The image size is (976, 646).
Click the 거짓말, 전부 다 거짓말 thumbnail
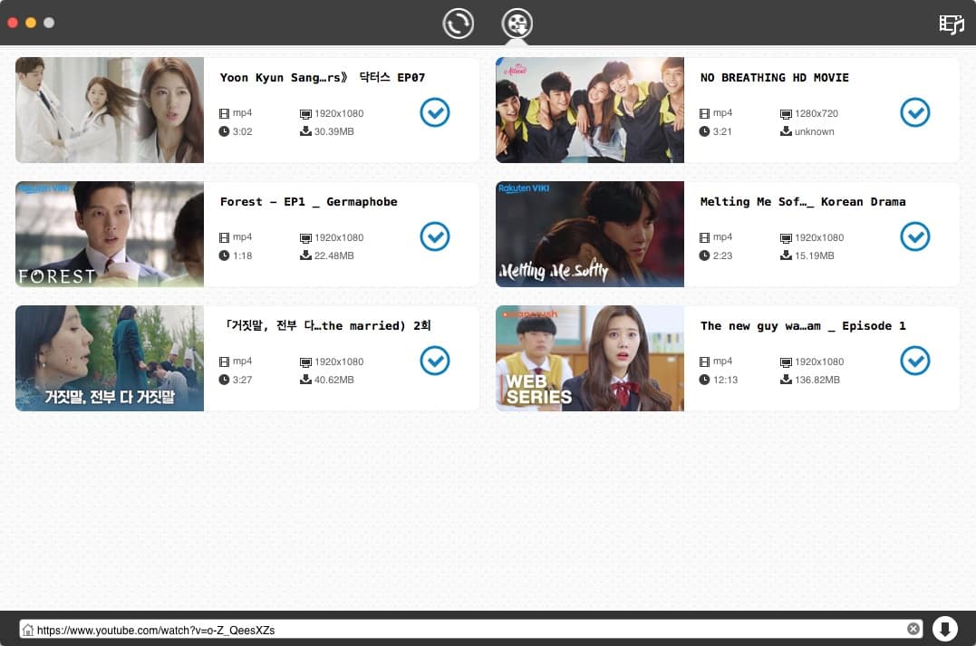click(110, 359)
